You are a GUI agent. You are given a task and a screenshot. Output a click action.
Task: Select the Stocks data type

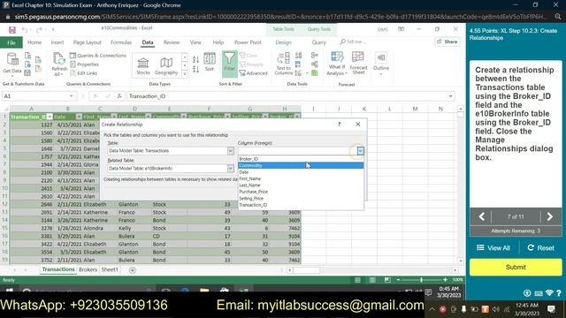coord(143,65)
